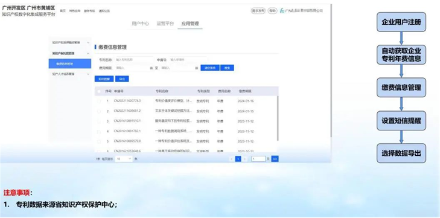Click the blue 搜索 button
Viewport: 440px width, 218px height.
click(227, 68)
